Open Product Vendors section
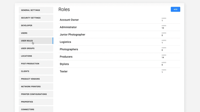200x112 pixels. pos(36,79)
